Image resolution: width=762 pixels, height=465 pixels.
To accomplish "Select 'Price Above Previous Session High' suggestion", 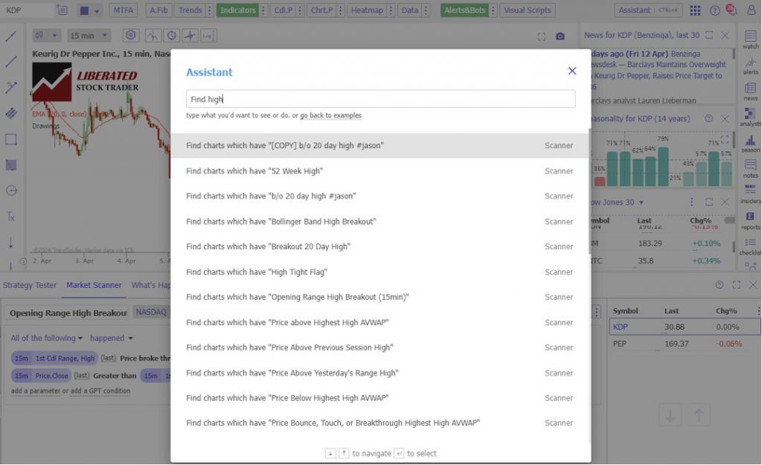I will pyautogui.click(x=380, y=347).
